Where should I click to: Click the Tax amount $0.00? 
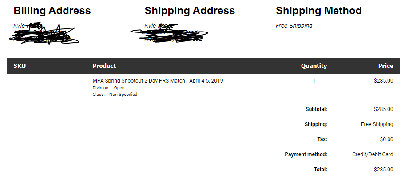coord(386,139)
